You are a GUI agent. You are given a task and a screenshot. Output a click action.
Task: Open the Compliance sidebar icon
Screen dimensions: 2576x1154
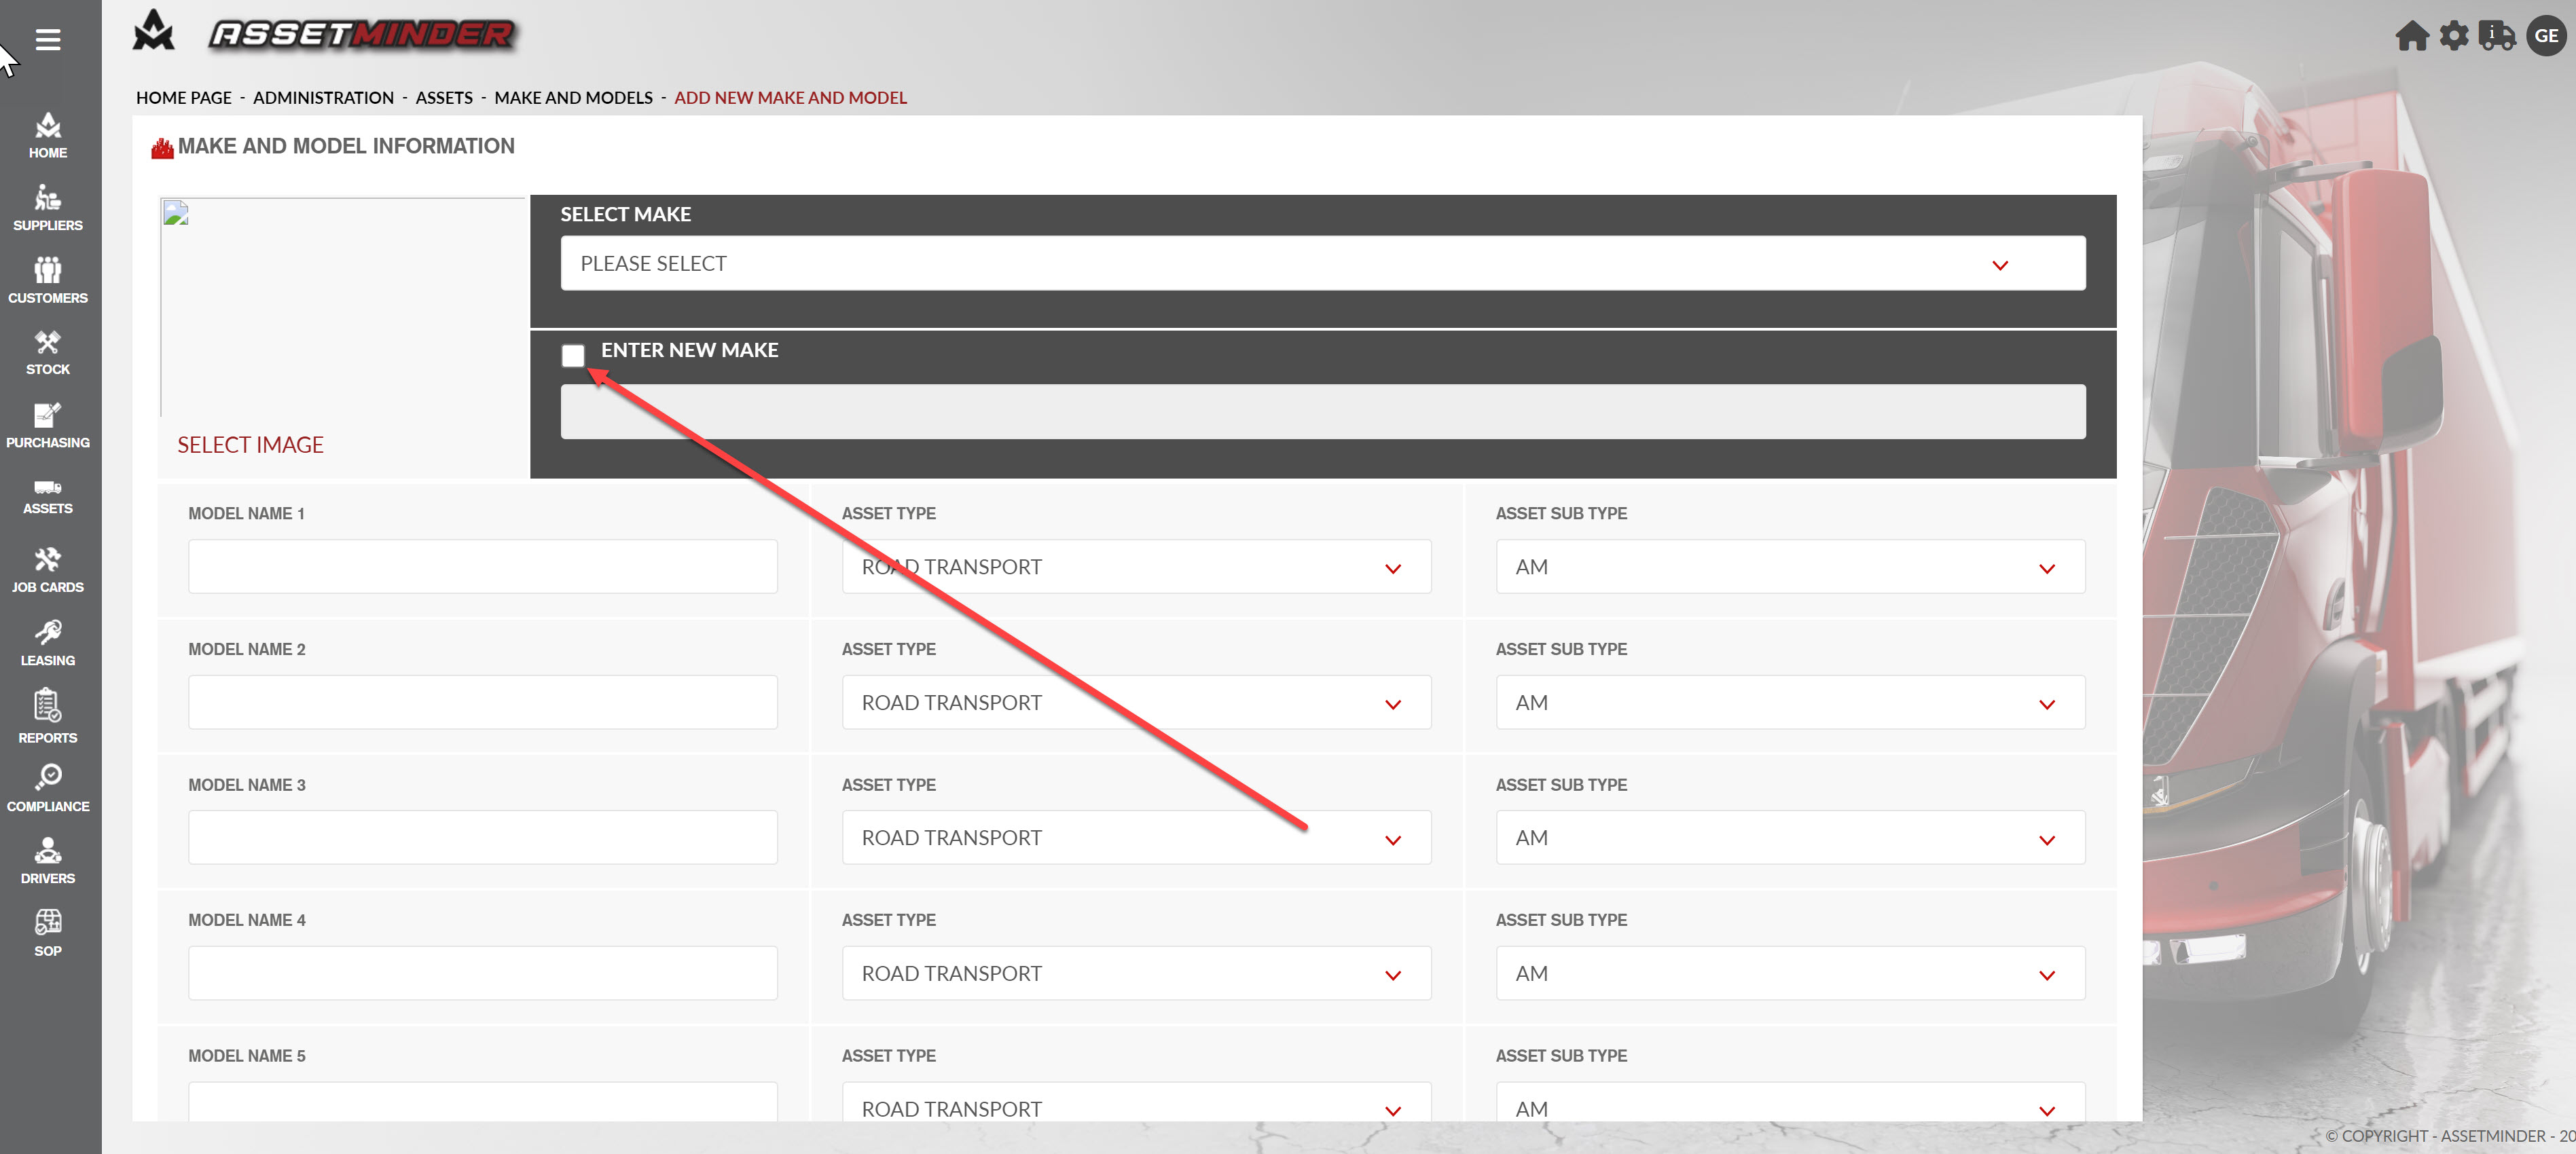48,787
